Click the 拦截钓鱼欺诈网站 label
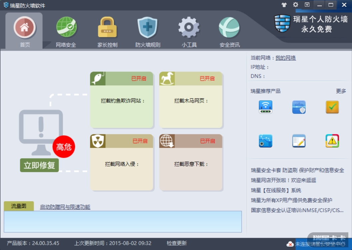 click(123, 101)
